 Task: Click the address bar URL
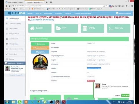pos(29,6)
